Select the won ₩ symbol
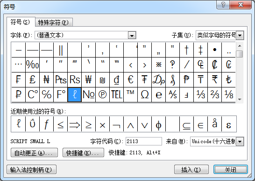Image resolution: width=255 pixels, height=181 pixels. tap(88, 80)
